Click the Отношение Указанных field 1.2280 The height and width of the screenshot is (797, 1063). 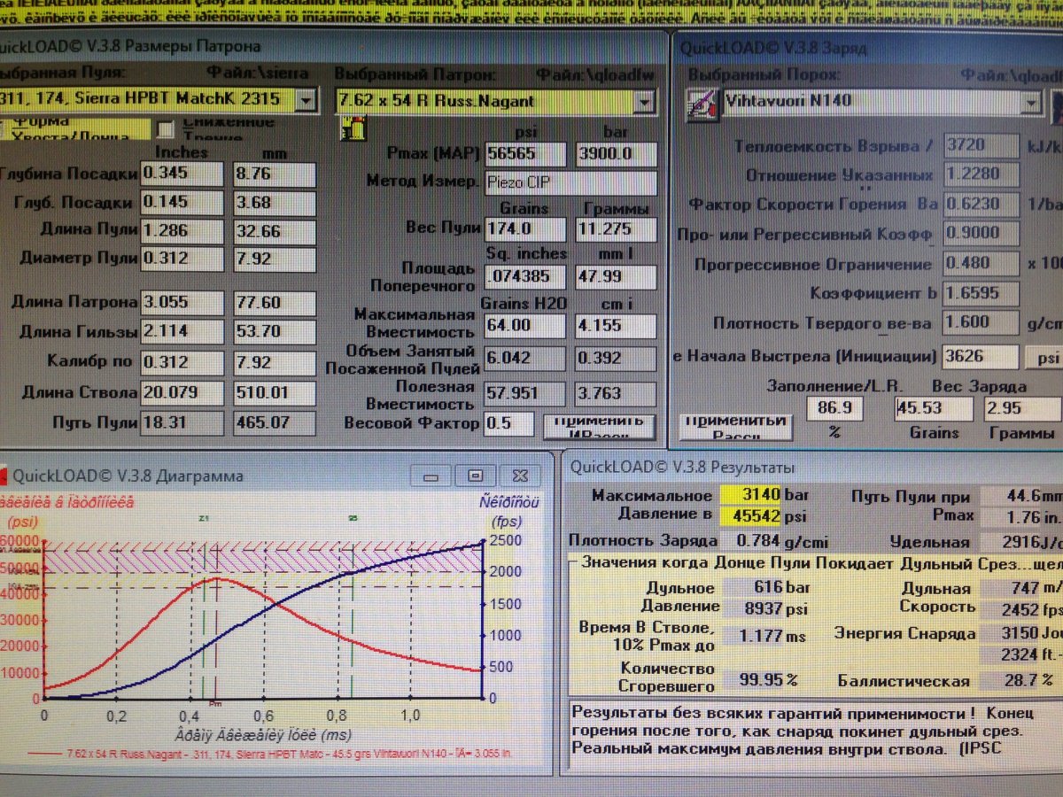tap(982, 174)
